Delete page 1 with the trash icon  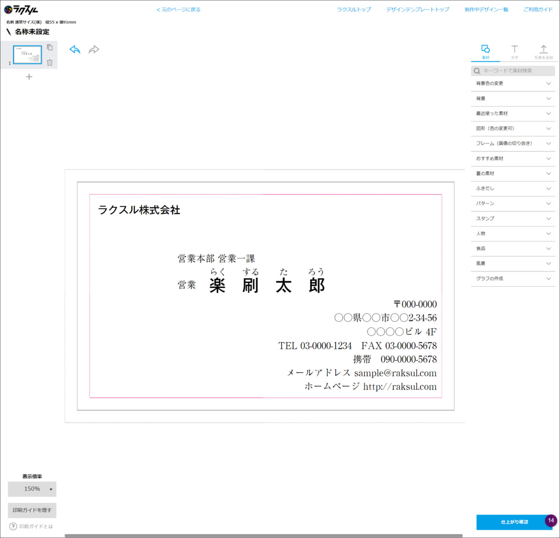coord(50,62)
